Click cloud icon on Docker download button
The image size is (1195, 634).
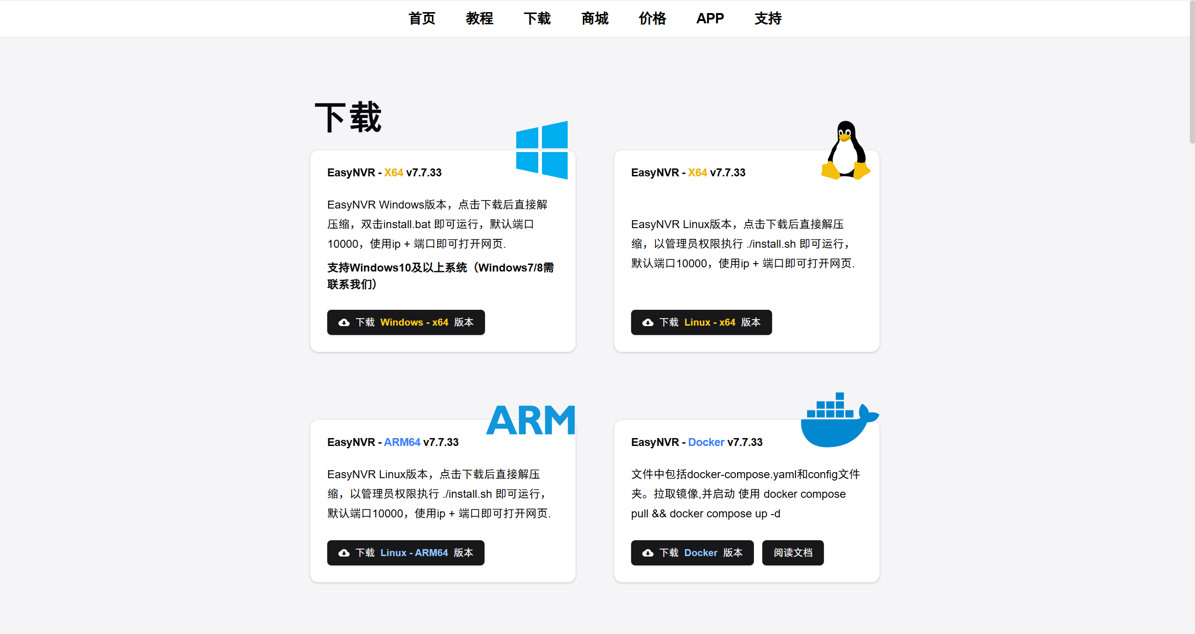[648, 553]
